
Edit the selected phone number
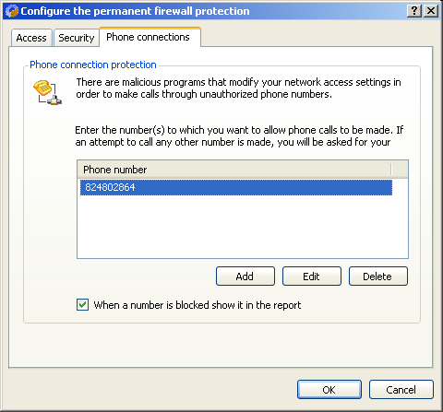click(x=312, y=277)
